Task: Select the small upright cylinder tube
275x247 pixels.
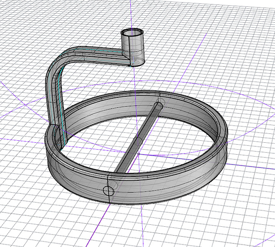Action: (133, 47)
